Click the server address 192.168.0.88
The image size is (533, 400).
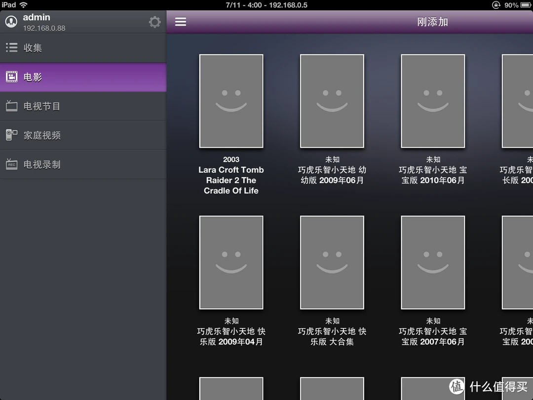(44, 28)
